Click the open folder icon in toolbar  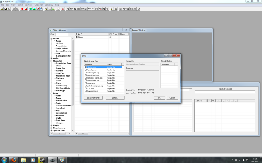click(2, 8)
